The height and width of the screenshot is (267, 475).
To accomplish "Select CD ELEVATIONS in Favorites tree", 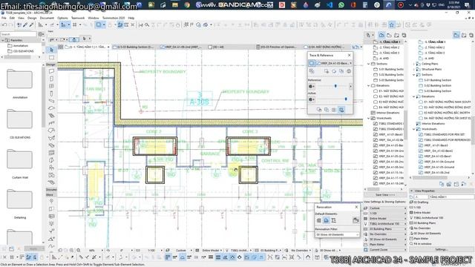I will coord(23,51).
